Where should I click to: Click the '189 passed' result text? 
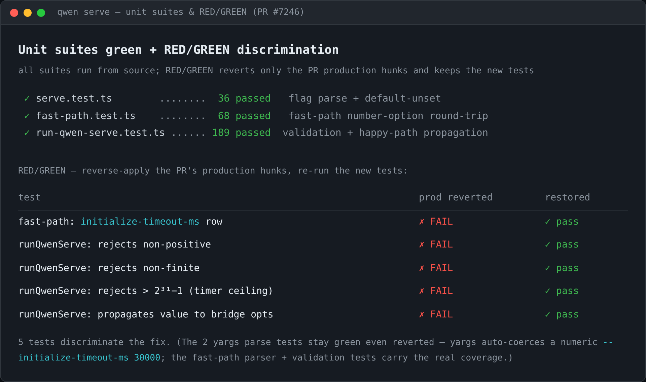[241, 133]
